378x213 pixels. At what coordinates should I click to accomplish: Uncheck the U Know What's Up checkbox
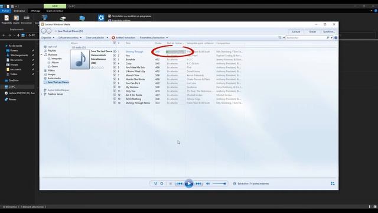115,71
